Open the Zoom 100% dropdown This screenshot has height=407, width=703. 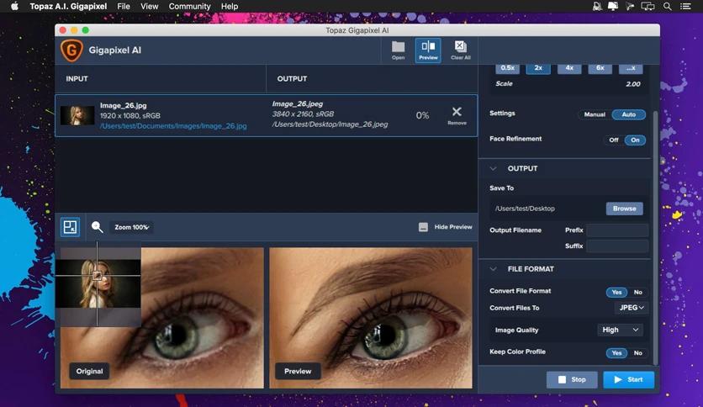(131, 227)
